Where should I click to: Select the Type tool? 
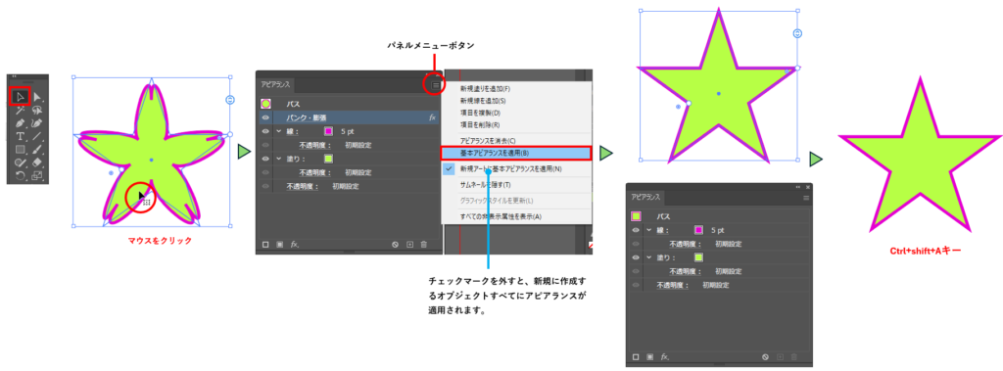click(x=20, y=136)
